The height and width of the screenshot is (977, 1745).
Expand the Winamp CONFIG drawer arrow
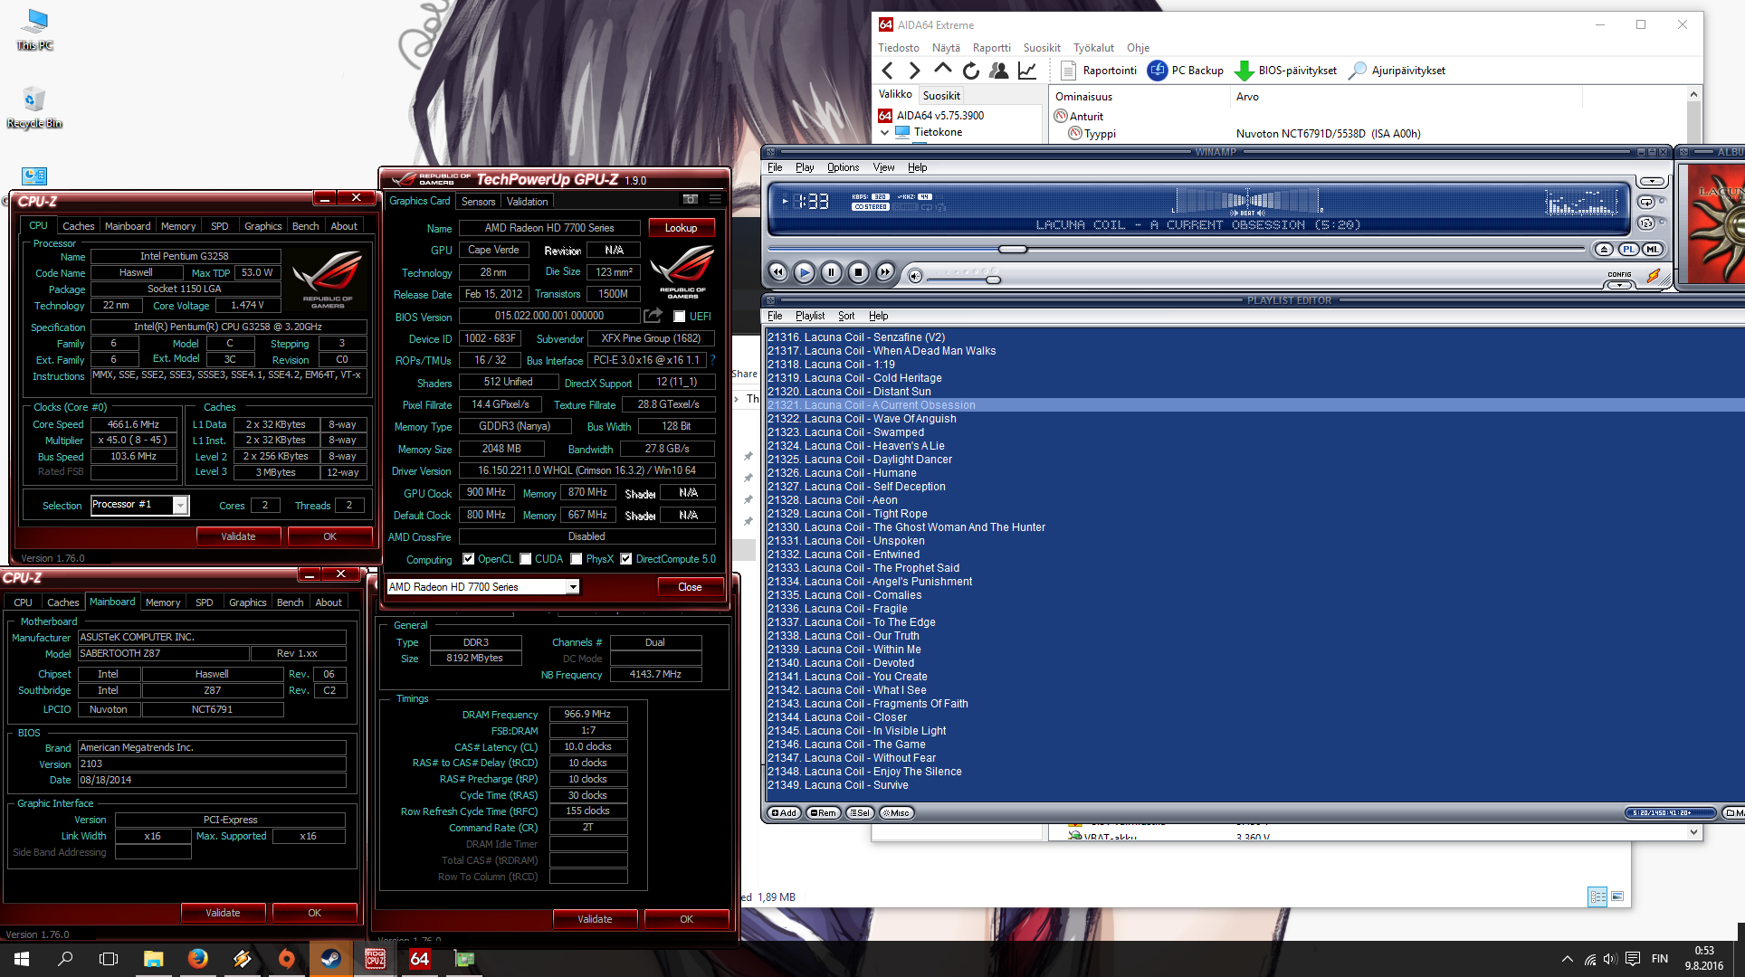tap(1619, 285)
